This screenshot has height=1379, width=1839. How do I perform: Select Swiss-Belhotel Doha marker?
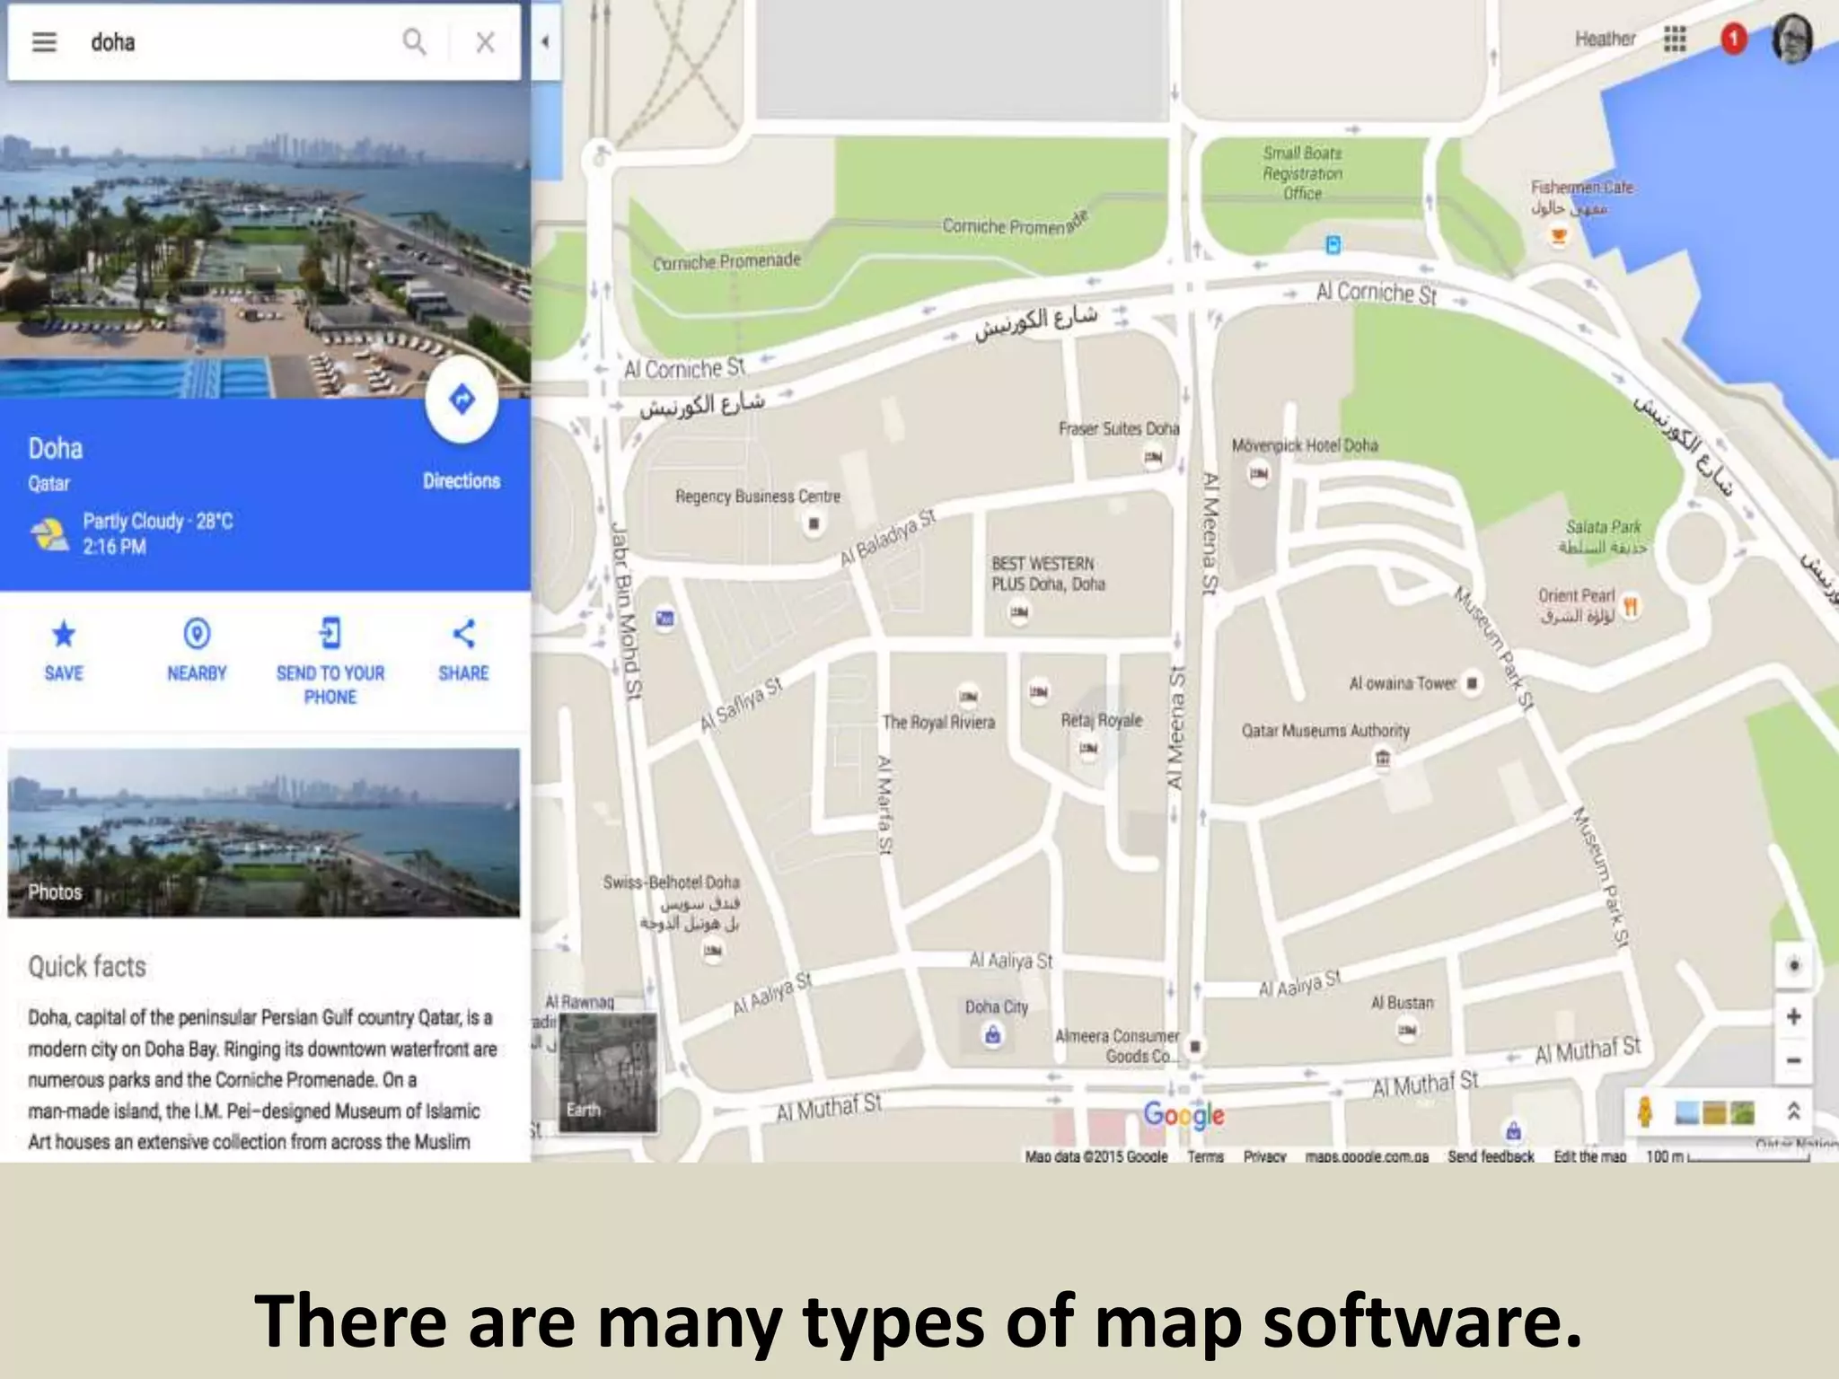[x=713, y=950]
